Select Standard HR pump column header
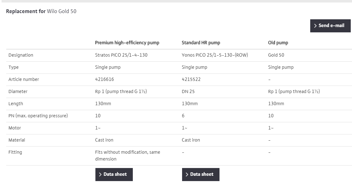Screen dimensions: 352x187 click(x=201, y=43)
